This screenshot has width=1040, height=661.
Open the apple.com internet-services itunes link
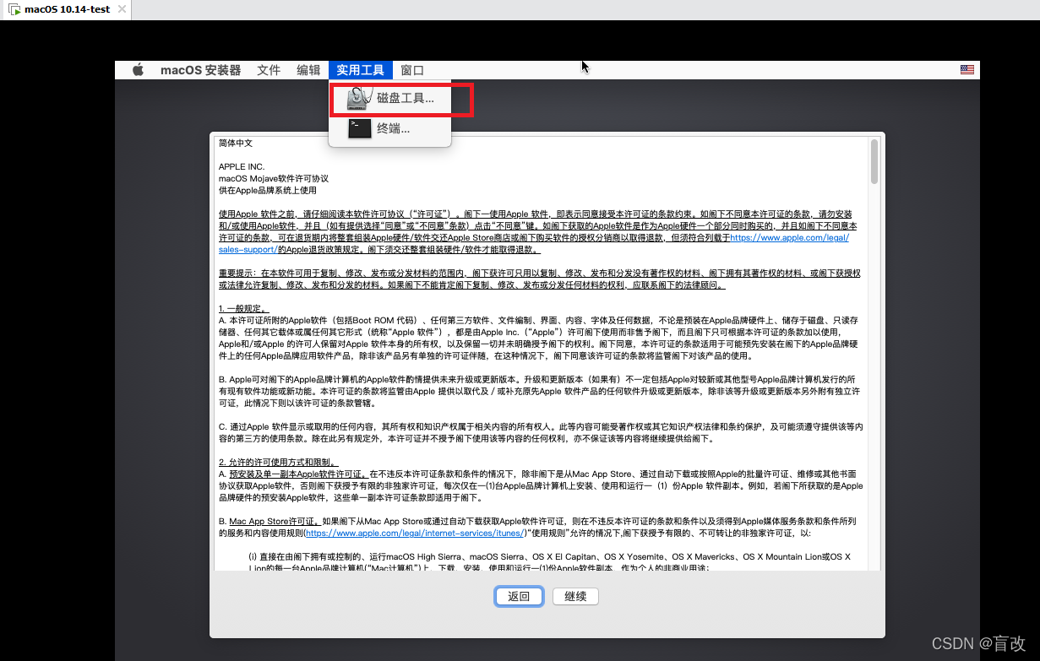click(x=417, y=534)
